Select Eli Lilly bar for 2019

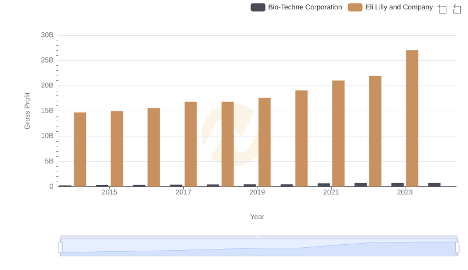click(264, 142)
